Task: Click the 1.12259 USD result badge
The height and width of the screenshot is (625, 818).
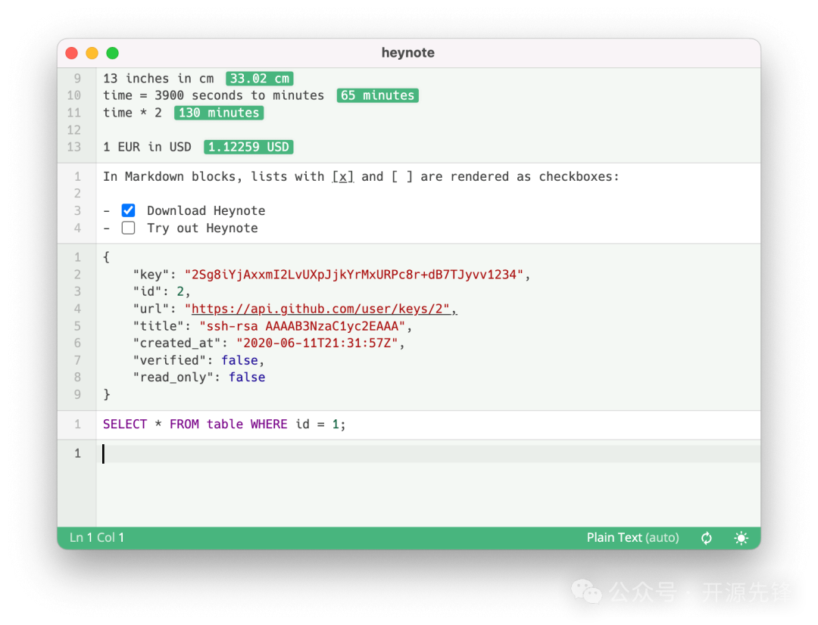Action: pyautogui.click(x=248, y=147)
